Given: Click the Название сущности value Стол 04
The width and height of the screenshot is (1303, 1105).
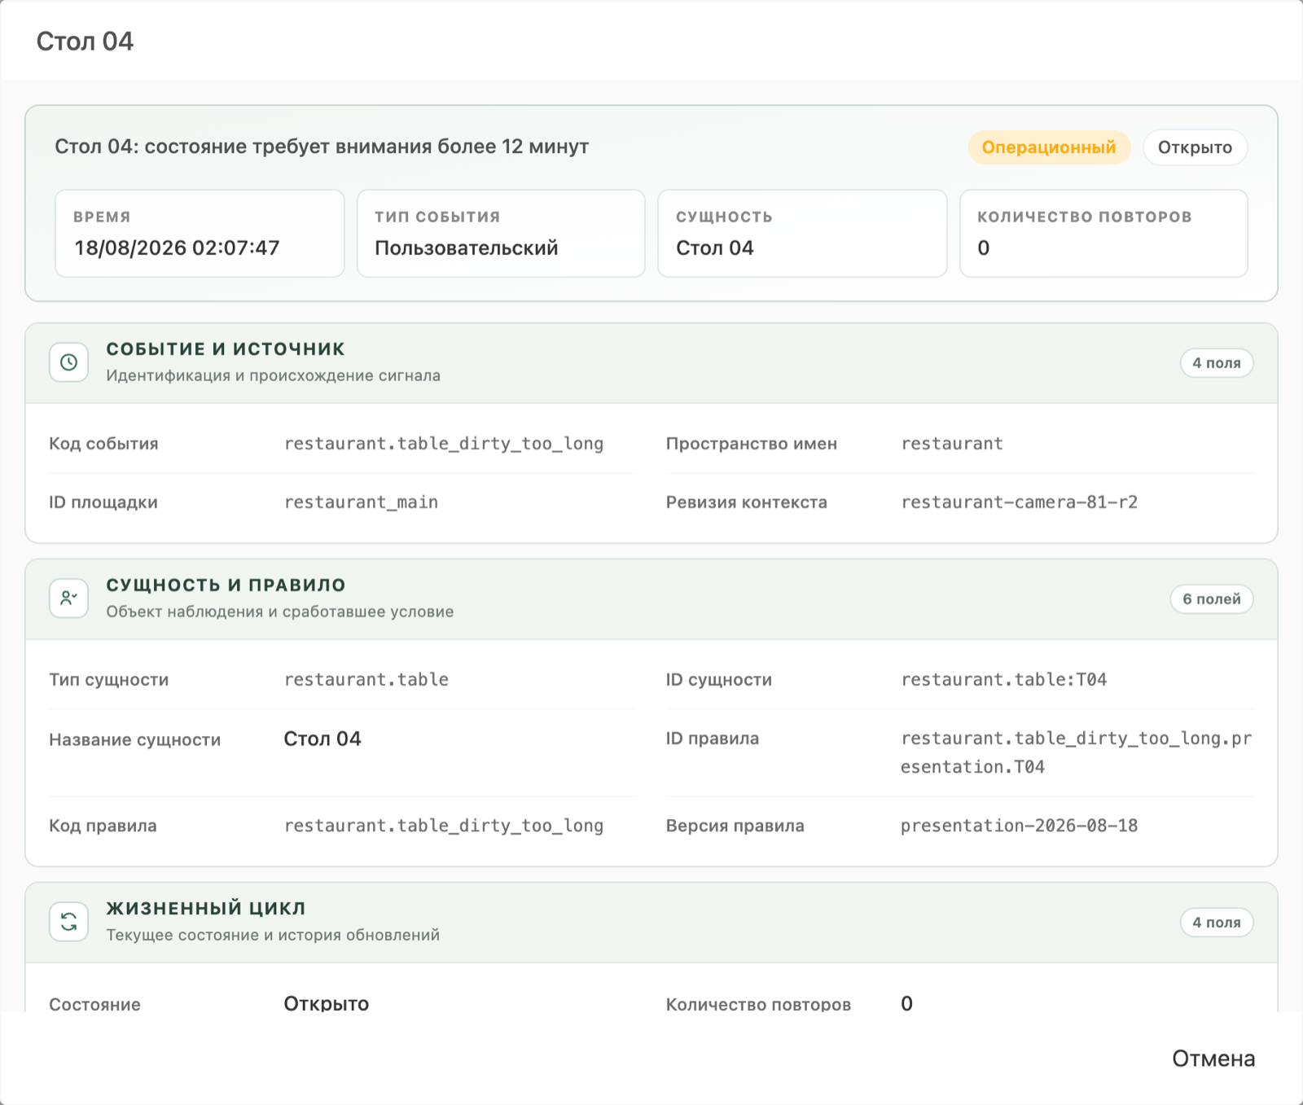Looking at the screenshot, I should pyautogui.click(x=322, y=739).
